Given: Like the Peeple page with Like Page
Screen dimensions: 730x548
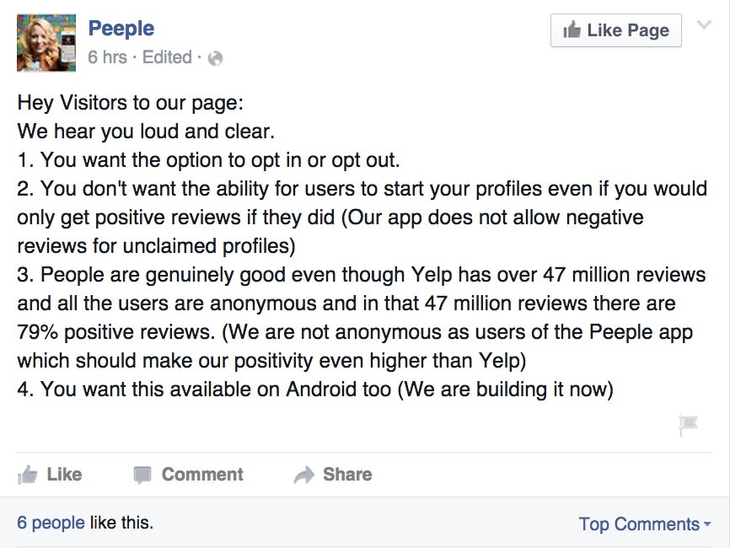Looking at the screenshot, I should pyautogui.click(x=616, y=30).
